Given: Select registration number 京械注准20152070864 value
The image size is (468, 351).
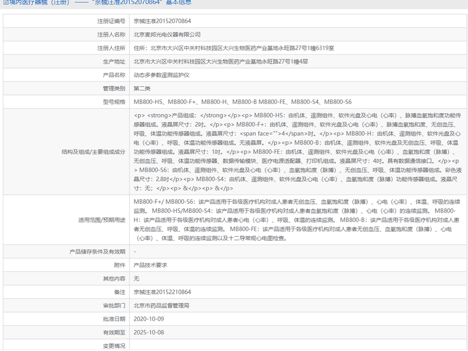Looking at the screenshot, I should pyautogui.click(x=162, y=21).
